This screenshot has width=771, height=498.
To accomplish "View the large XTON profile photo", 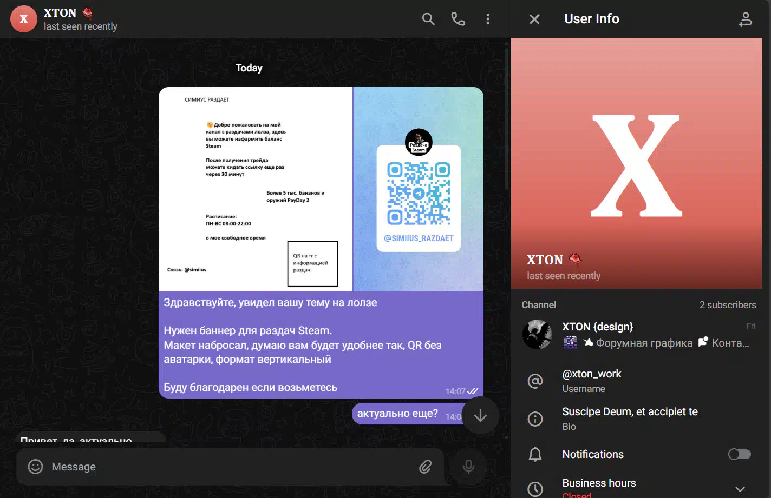I will (636, 163).
